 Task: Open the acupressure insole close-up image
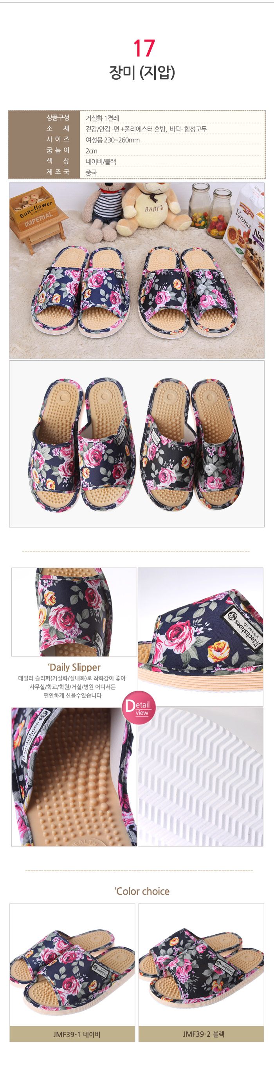[74, 777]
